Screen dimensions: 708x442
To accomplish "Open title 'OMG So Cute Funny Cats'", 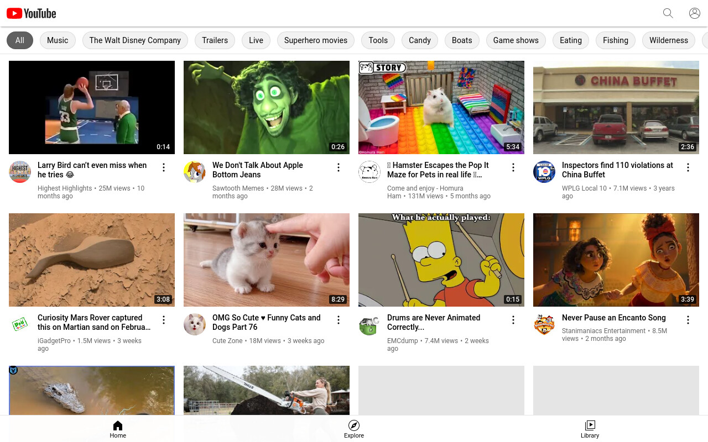I will 267,322.
